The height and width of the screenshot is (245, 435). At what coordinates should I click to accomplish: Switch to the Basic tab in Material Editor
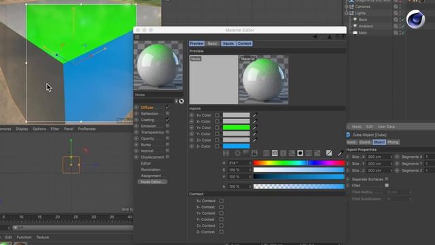[x=213, y=44]
